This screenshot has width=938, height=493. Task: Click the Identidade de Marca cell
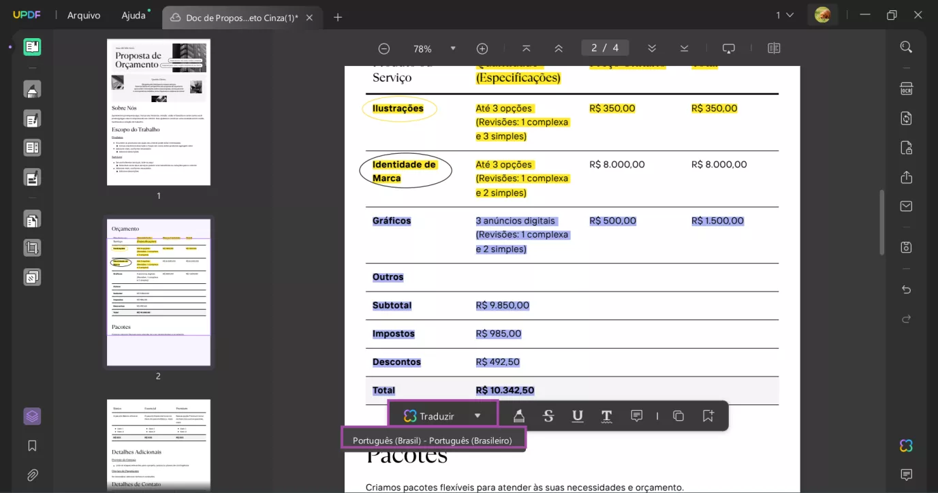tap(404, 172)
